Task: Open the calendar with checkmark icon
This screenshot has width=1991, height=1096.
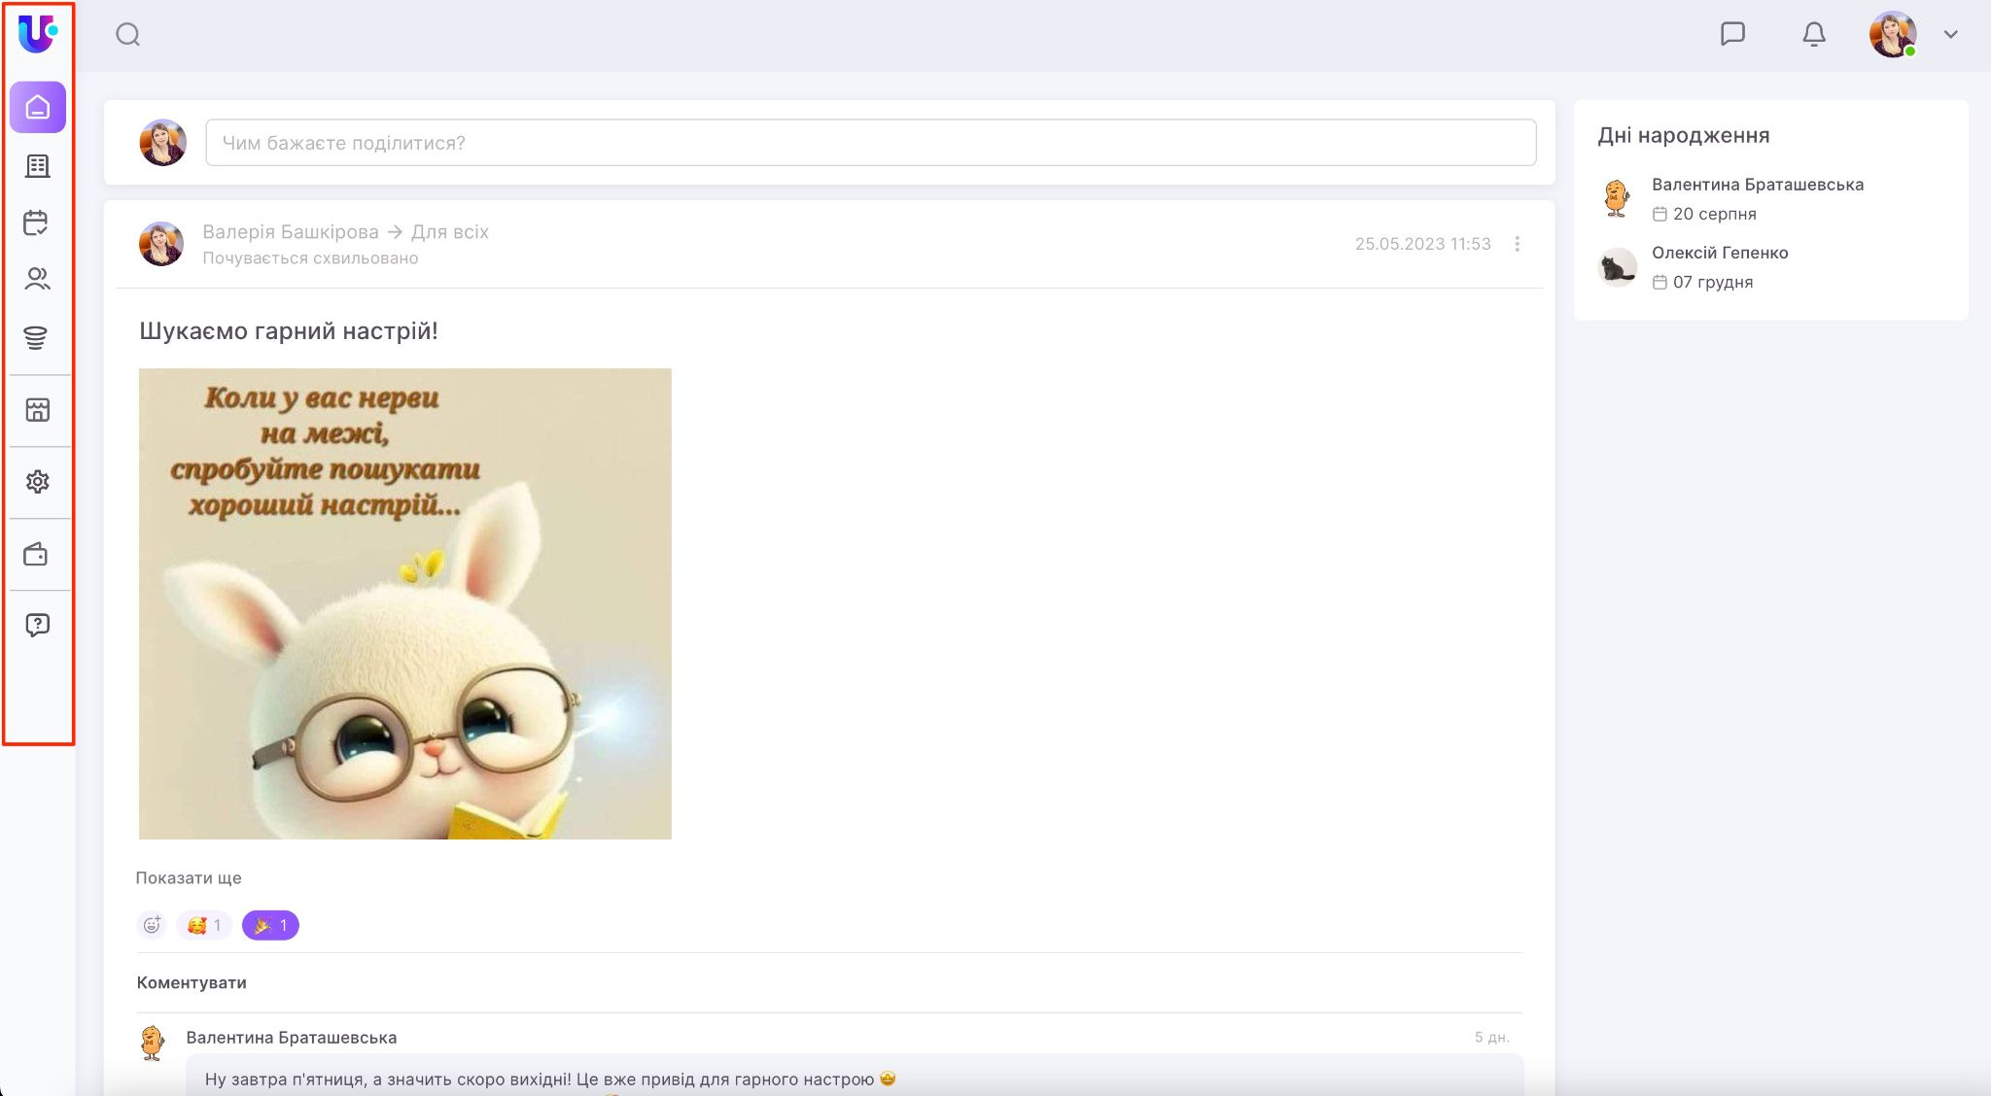Action: (x=36, y=223)
